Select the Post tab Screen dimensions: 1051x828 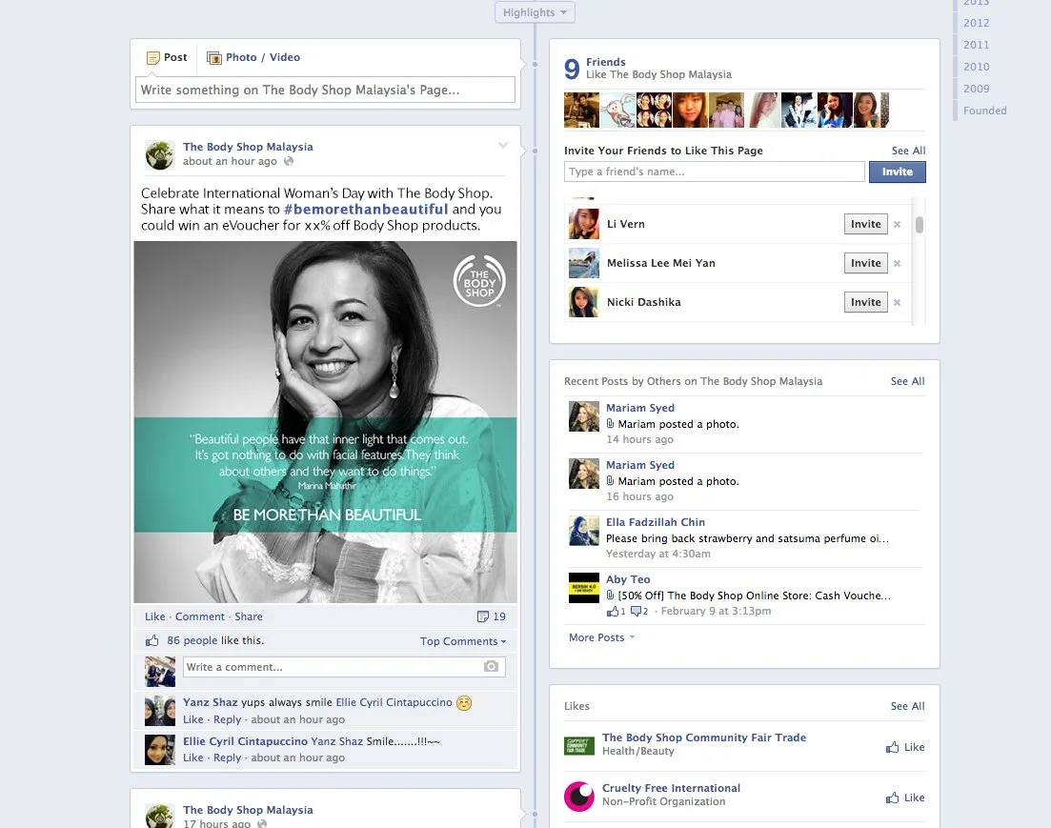pos(167,58)
